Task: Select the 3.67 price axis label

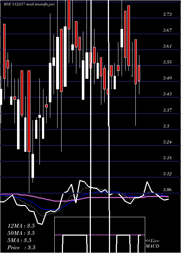Action: pyautogui.click(x=167, y=30)
